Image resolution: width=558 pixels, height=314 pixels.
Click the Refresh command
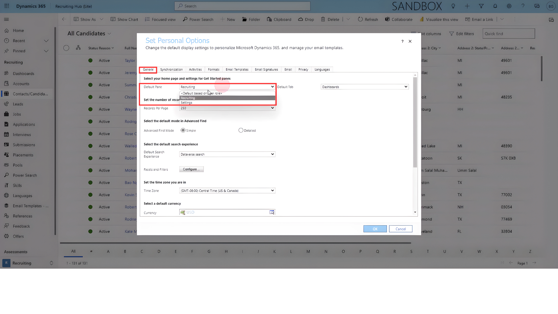tap(368, 19)
